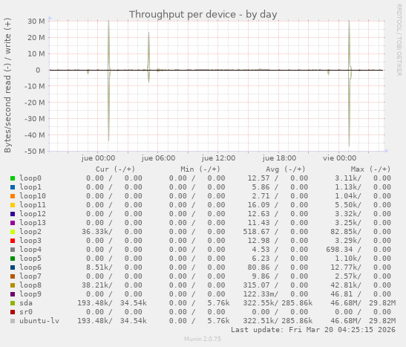The width and height of the screenshot is (406, 347).
Task: Click the loop11 yellow legend swatch
Action: click(x=13, y=205)
